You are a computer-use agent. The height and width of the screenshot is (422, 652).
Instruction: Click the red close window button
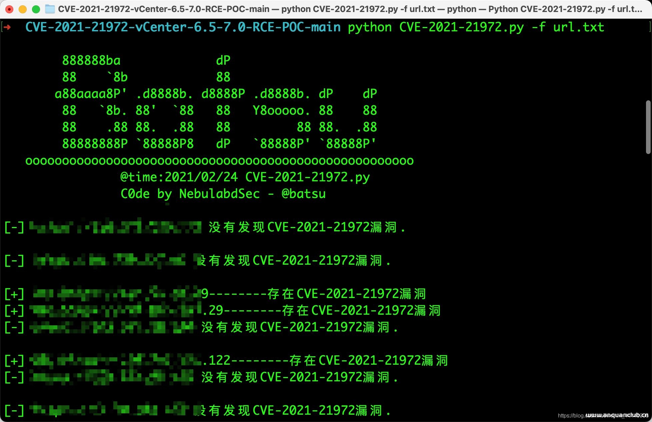10,9
